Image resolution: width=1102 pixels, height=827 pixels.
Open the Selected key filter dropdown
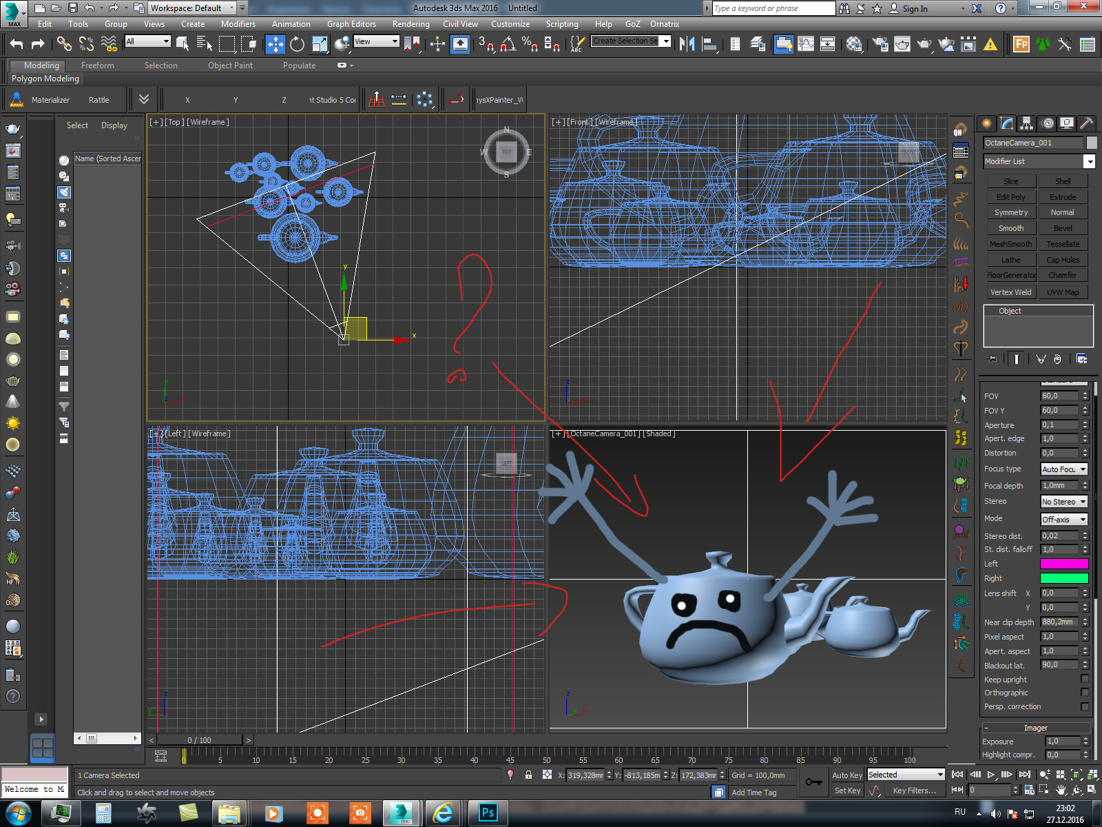905,775
